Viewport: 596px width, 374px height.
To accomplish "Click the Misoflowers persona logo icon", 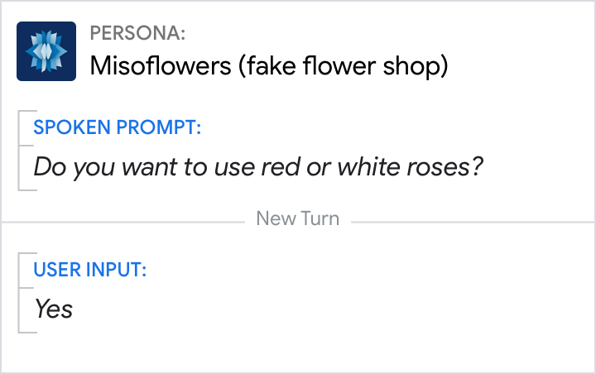I will [x=46, y=51].
